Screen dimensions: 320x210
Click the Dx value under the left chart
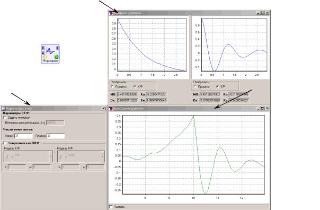pos(127,100)
